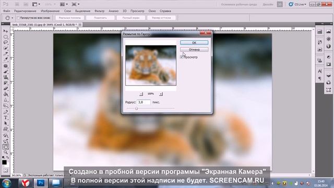Image resolution: width=334 pixels, height=188 pixels.
Task: Select the Paint Bucket tool
Action: tap(6, 94)
